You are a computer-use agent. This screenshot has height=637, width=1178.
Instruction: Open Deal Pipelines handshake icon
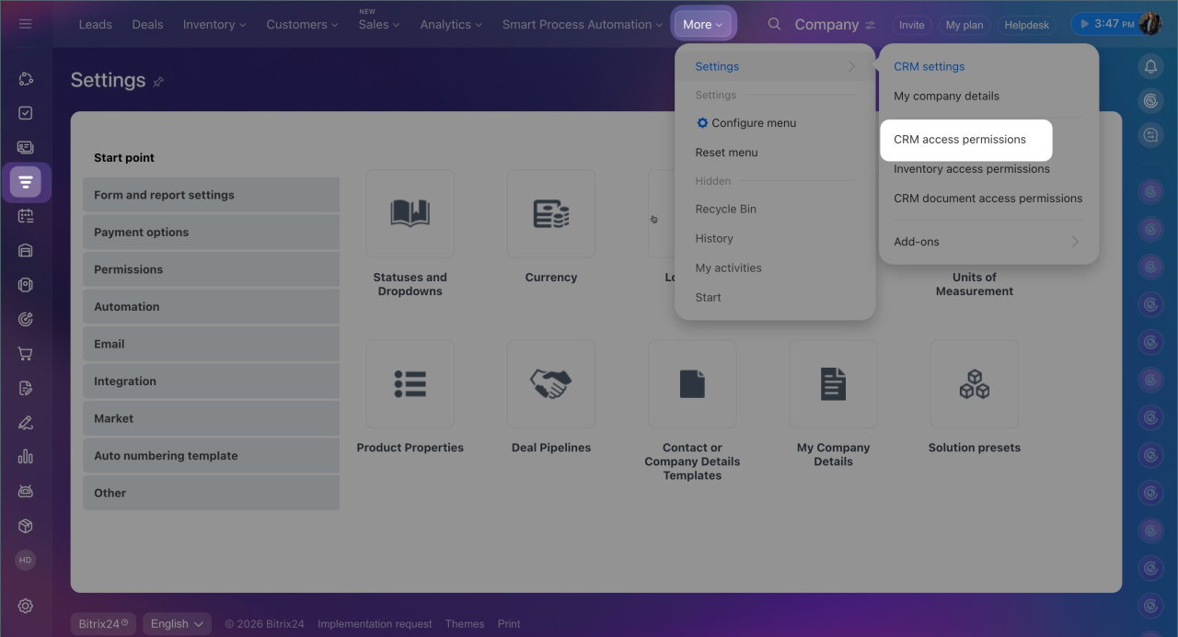(x=550, y=384)
